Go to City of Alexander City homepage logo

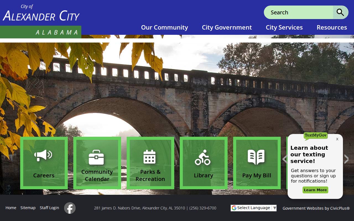tap(41, 19)
